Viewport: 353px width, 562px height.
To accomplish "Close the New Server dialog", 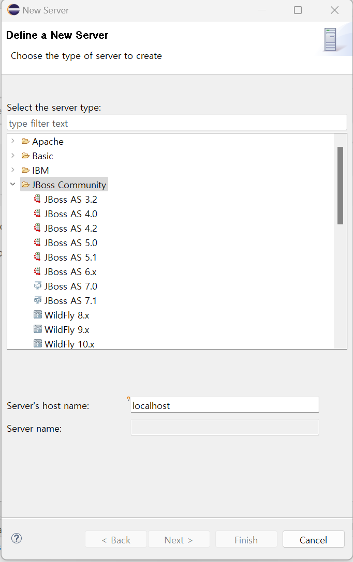I will [334, 10].
